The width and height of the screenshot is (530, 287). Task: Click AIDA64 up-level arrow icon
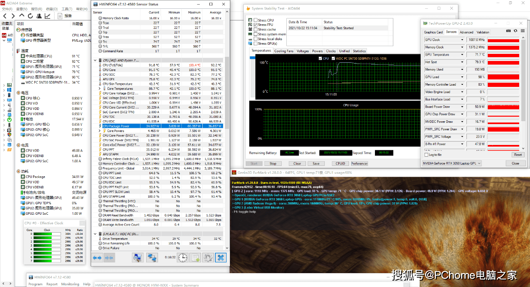(23, 16)
